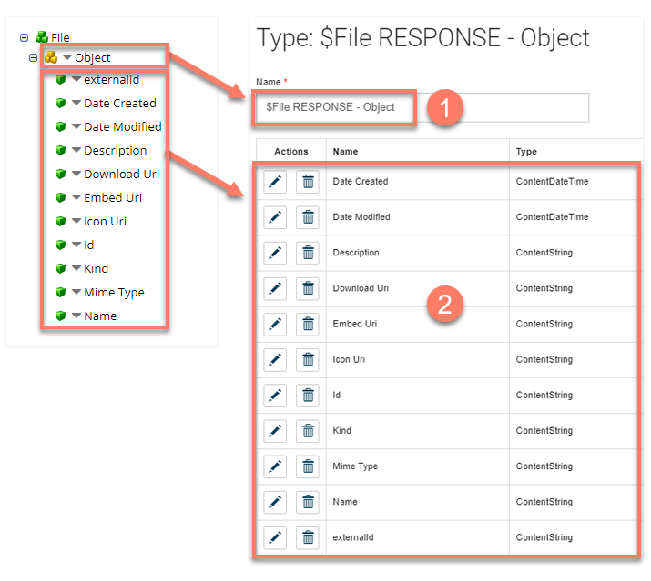Viewport: 651px width, 581px height.
Task: Open dropdown arrow beside Name in tree
Action: click(76, 316)
